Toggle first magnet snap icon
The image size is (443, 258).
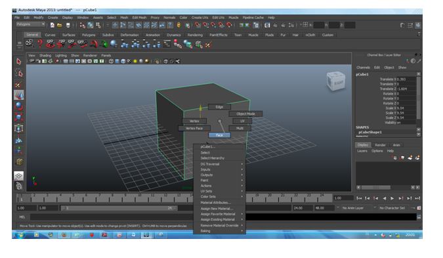pyautogui.click(x=198, y=25)
